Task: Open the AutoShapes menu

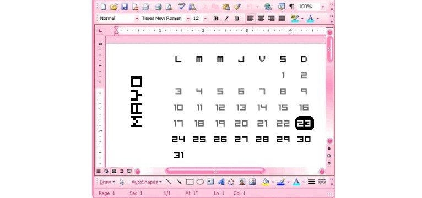Action: (x=147, y=182)
